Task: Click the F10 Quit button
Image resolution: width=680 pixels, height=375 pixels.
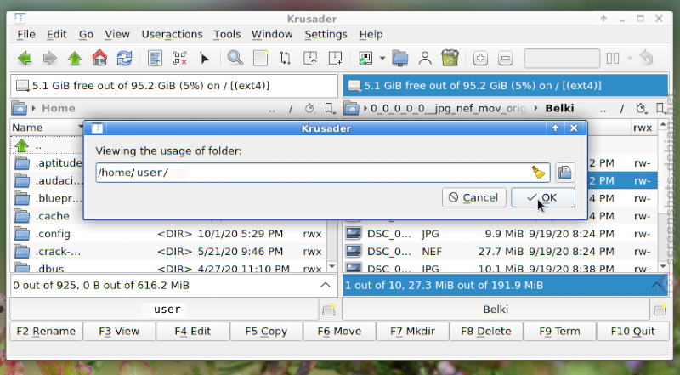Action: 632,331
